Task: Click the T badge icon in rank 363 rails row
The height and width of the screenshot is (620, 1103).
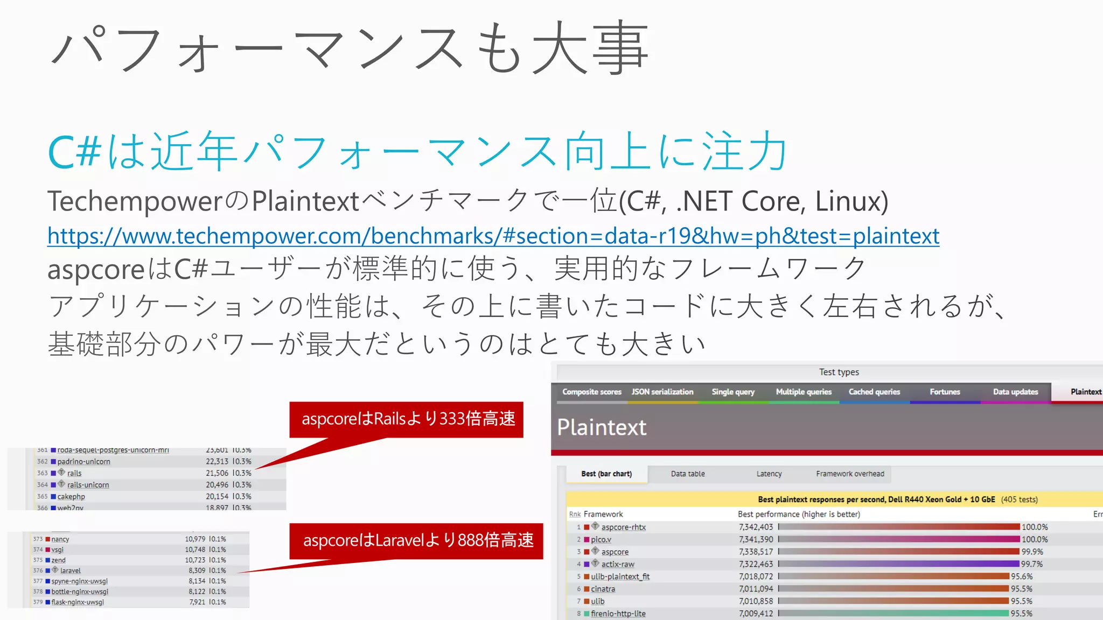Action: pos(61,473)
